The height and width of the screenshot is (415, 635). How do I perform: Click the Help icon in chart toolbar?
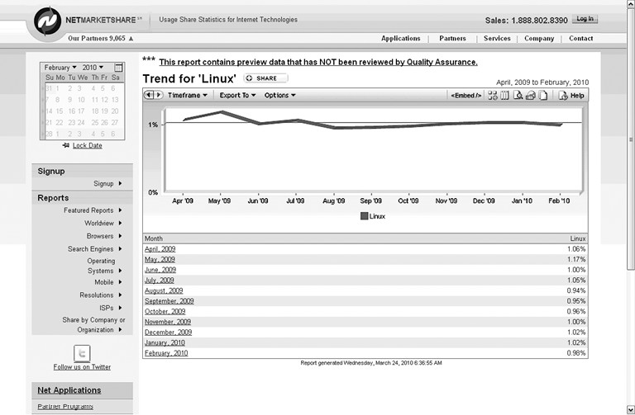coord(571,96)
